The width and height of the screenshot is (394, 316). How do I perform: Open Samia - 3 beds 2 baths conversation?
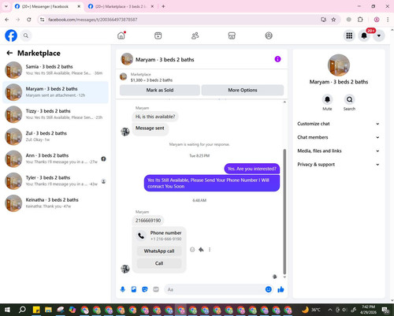55,70
